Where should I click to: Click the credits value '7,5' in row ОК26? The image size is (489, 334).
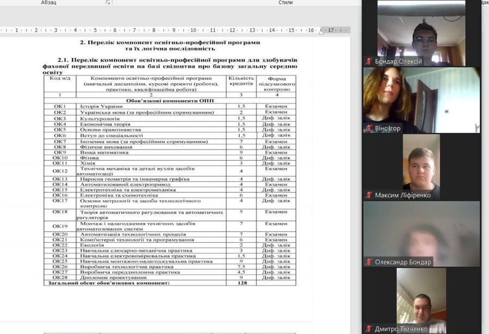coord(241,267)
